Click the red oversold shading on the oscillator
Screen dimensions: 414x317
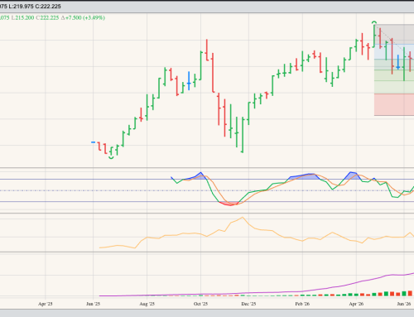point(229,204)
